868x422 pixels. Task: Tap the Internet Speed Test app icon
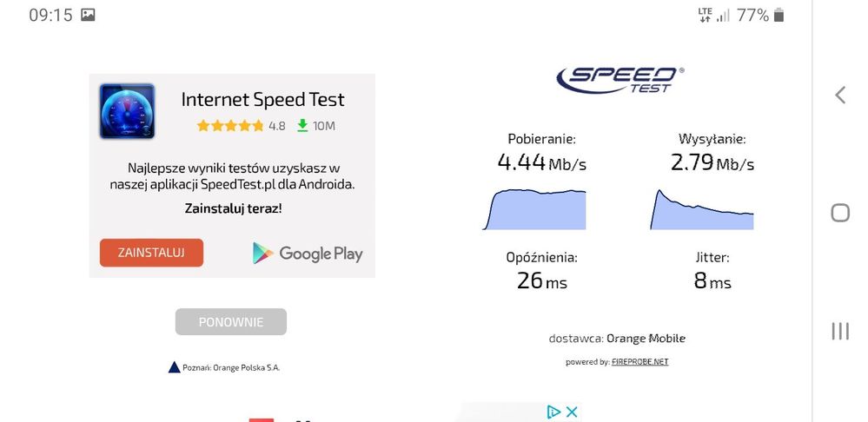[127, 111]
